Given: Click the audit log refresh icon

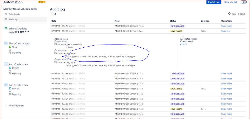Looking at the screenshot, I should 229,14.
